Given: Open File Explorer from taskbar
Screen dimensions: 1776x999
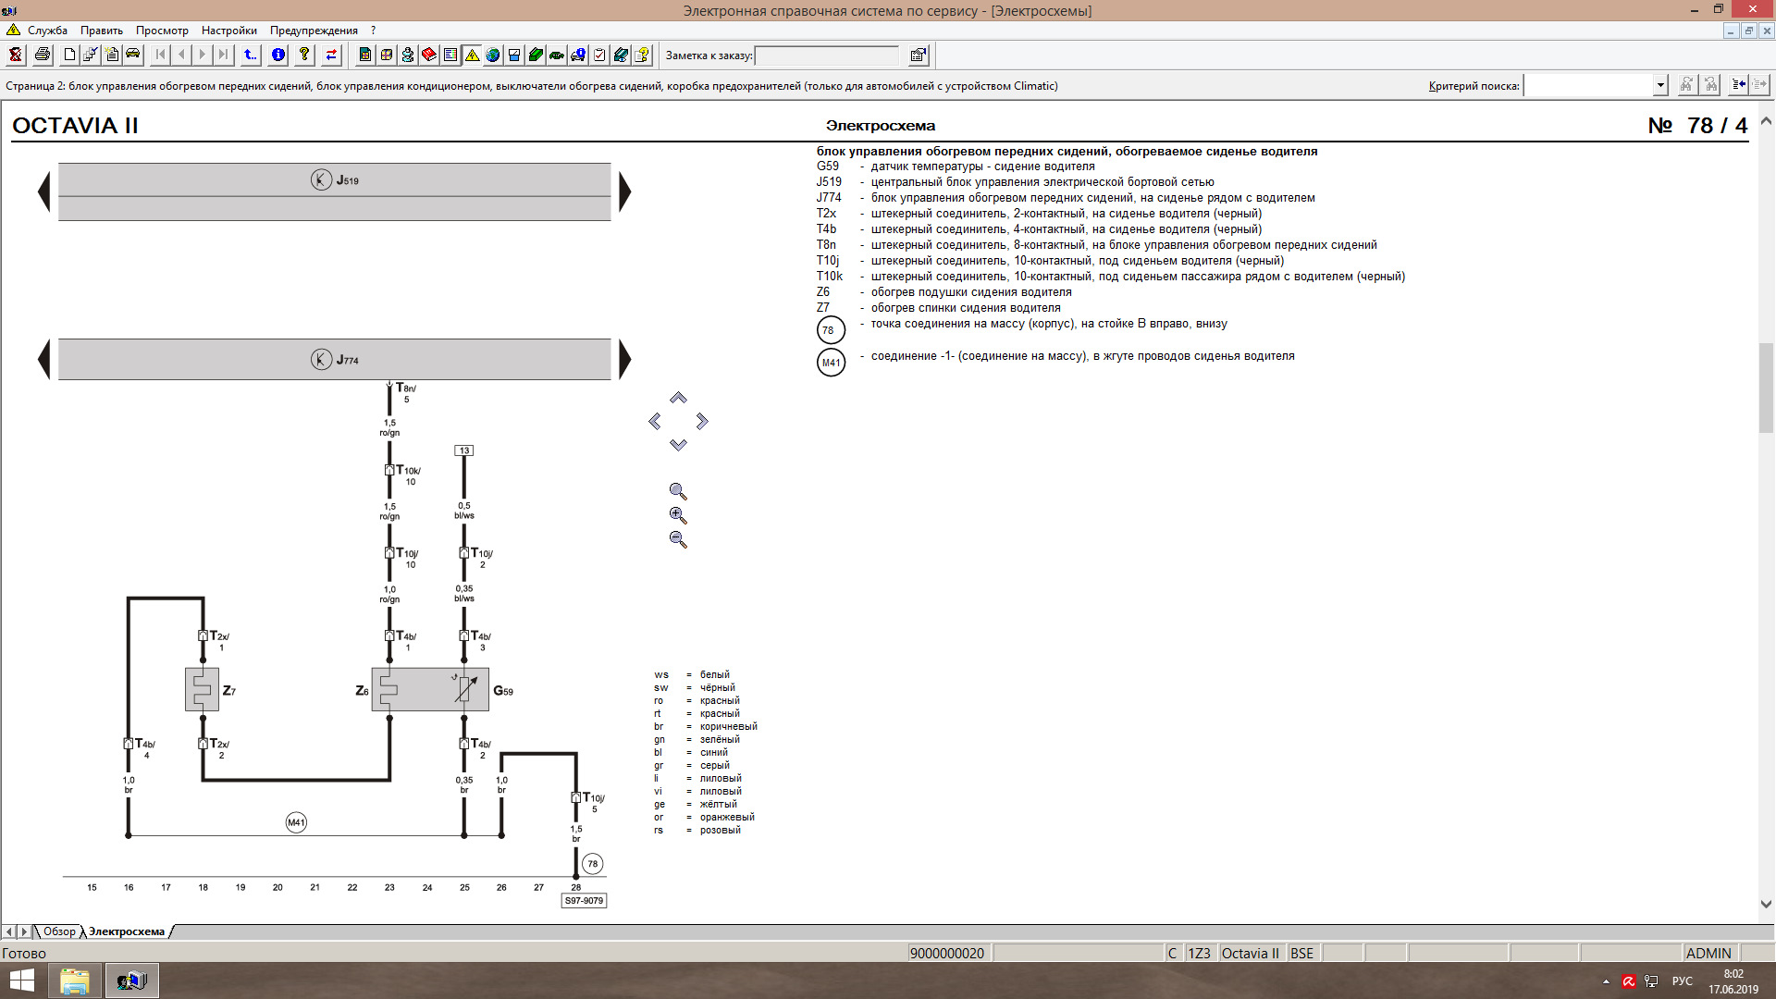Looking at the screenshot, I should pyautogui.click(x=75, y=980).
